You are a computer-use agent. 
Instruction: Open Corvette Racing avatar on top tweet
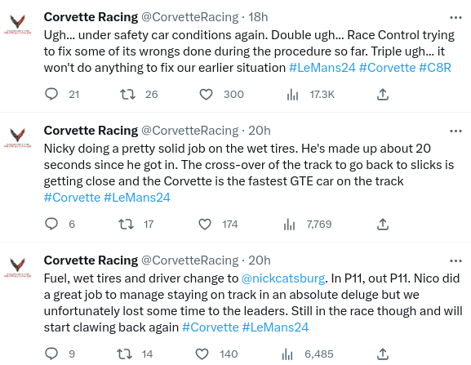click(18, 24)
